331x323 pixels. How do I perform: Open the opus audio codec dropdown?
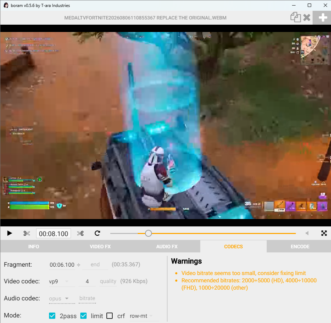pos(62,299)
